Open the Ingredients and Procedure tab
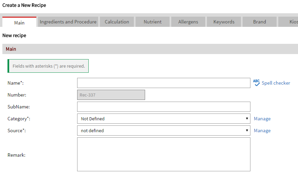 coord(68,22)
